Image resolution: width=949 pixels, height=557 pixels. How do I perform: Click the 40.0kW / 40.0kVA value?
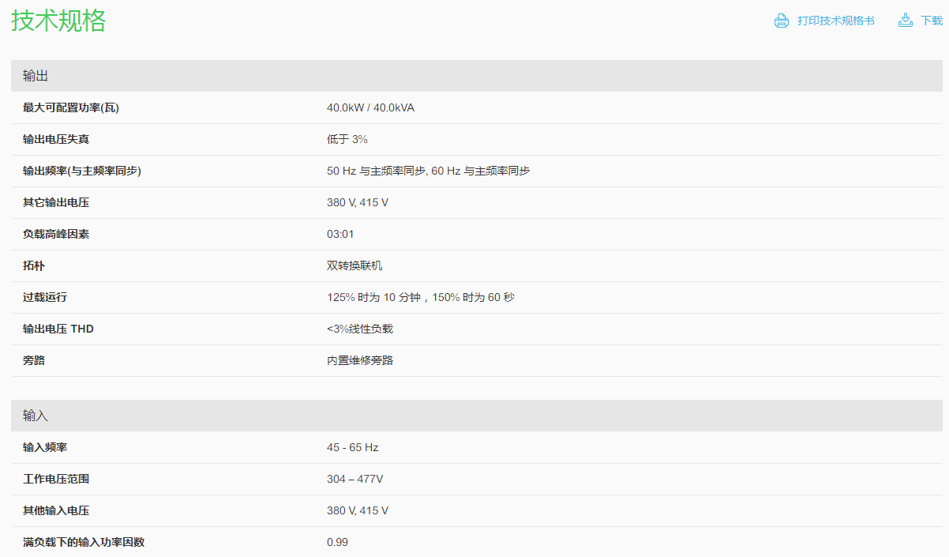pos(370,107)
